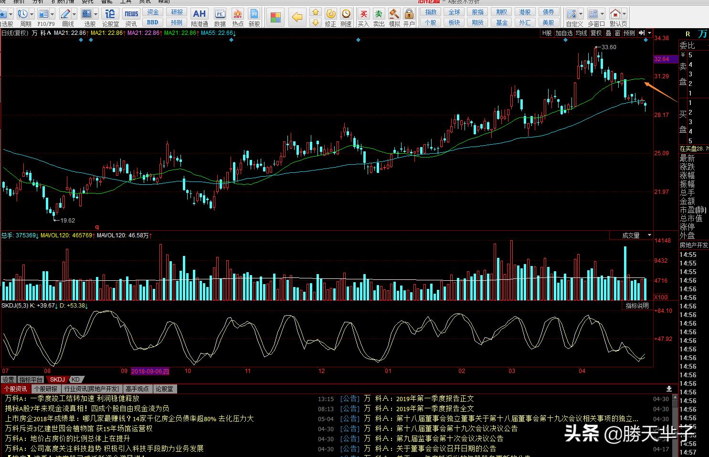Open the 2019年第一季度报告正文 announcement link

click(435, 399)
